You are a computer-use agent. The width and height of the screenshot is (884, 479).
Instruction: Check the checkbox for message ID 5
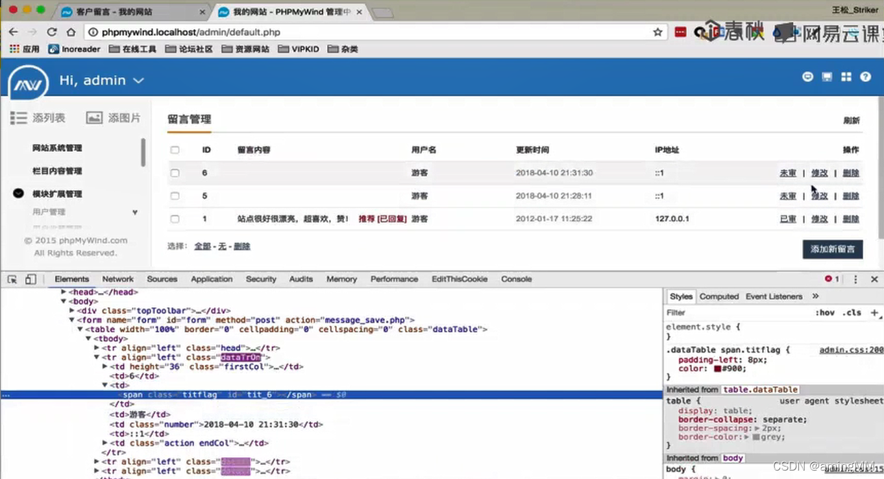[x=175, y=196]
